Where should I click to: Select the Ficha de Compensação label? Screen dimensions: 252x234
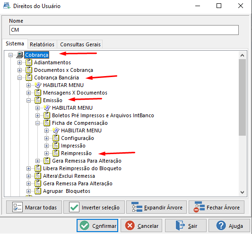(80, 123)
